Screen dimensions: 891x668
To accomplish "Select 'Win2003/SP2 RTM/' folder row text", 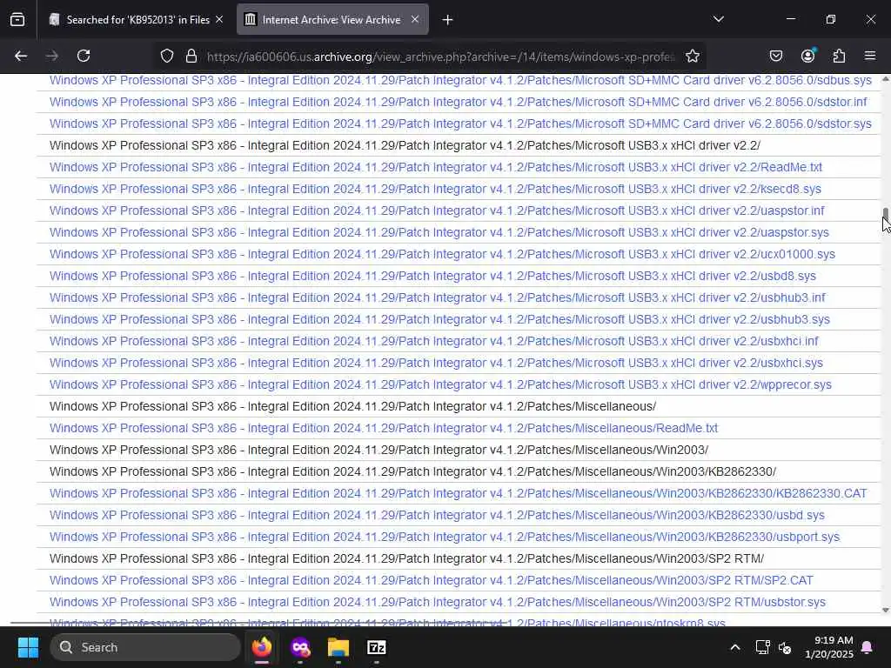I will click(x=407, y=558).
